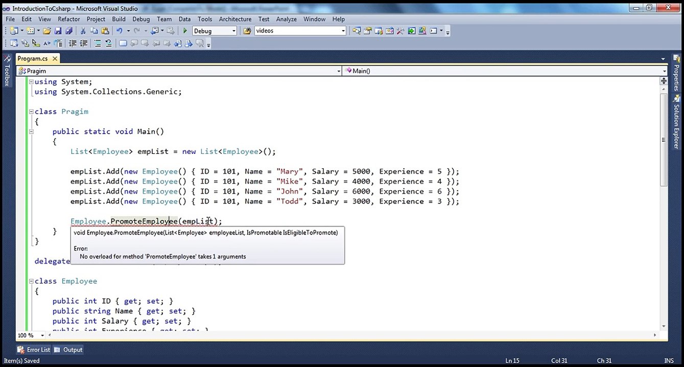Click the Open File folder icon
684x367 pixels.
coord(46,31)
